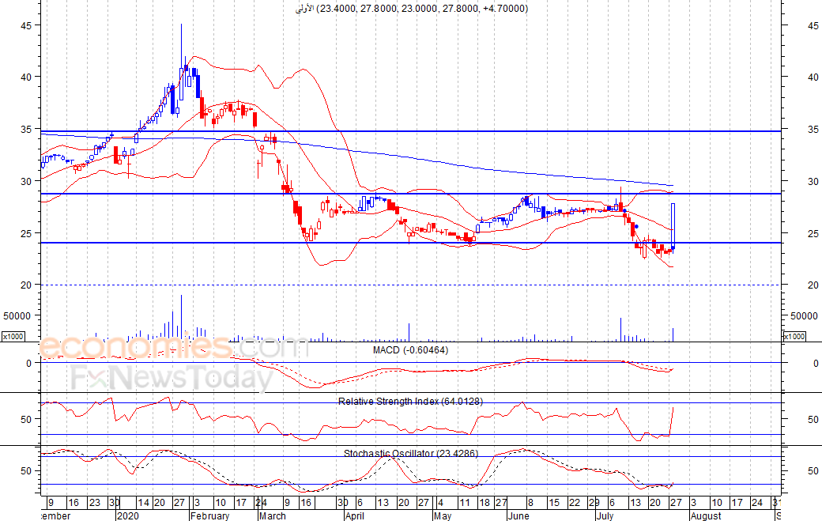The height and width of the screenshot is (521, 822).
Task: Click the 35 price label on left axis
Action: [26, 129]
